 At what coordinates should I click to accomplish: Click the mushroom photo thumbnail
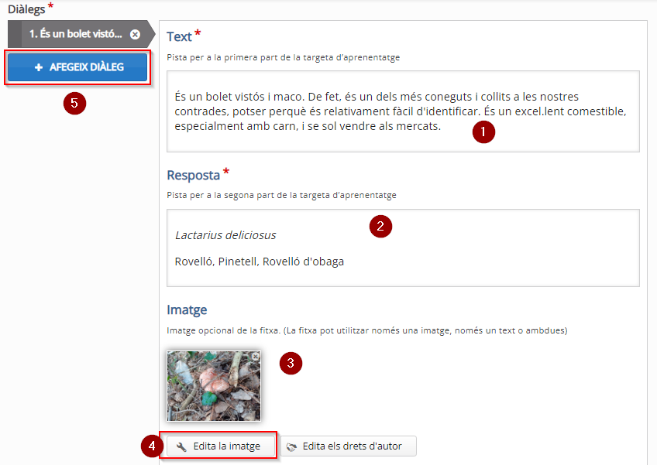214,386
